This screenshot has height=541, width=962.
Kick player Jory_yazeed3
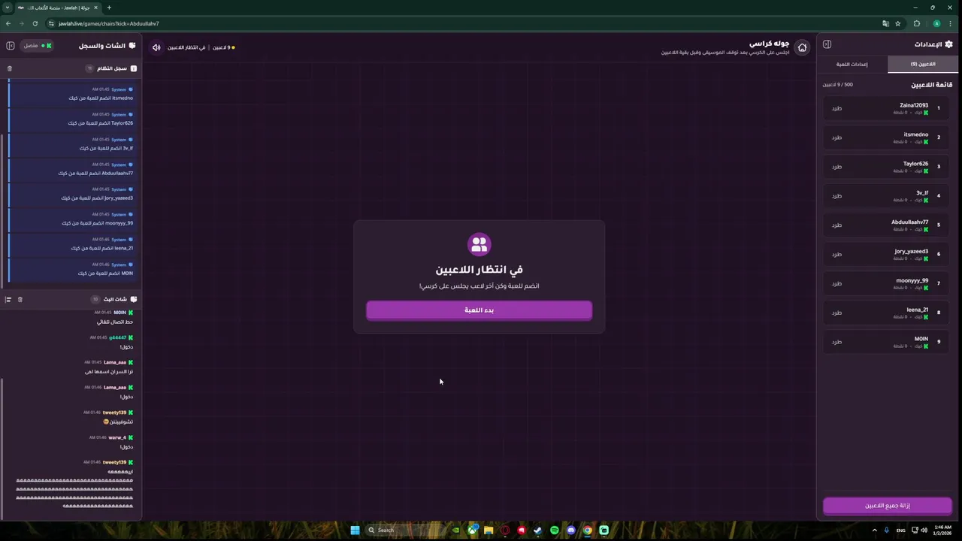pos(836,254)
